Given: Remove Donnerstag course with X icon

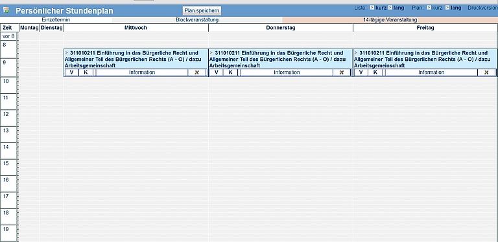Looking at the screenshot, I should click(342, 72).
